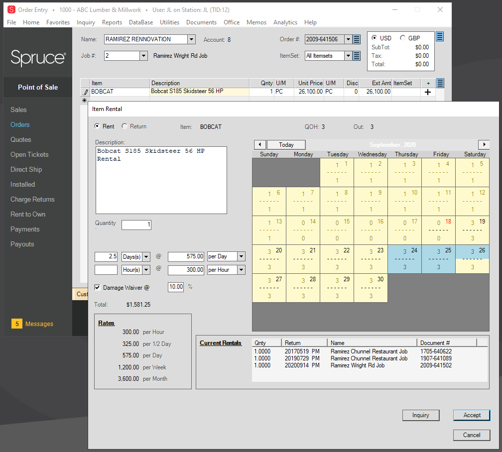Click the plus icon on BOBCAT row
Image resolution: width=502 pixels, height=452 pixels.
[428, 92]
